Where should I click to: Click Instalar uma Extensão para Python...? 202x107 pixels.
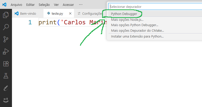pyautogui.click(x=137, y=37)
